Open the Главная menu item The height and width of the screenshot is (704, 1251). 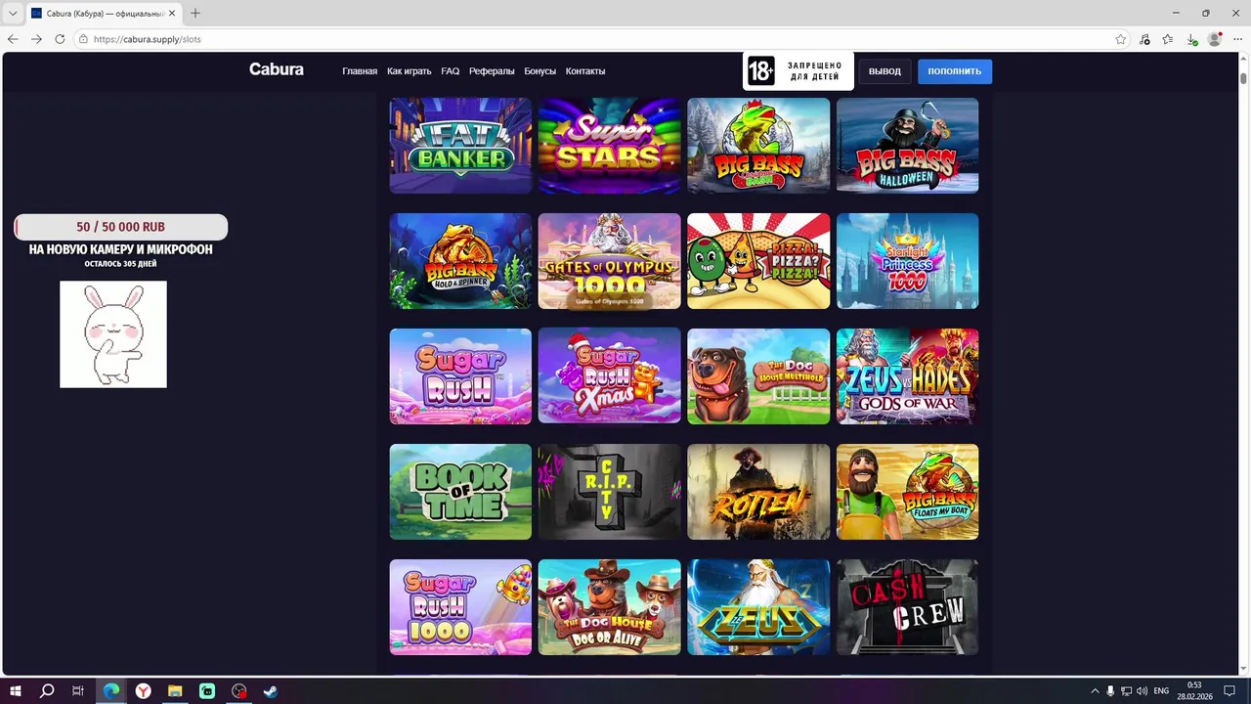click(x=360, y=71)
